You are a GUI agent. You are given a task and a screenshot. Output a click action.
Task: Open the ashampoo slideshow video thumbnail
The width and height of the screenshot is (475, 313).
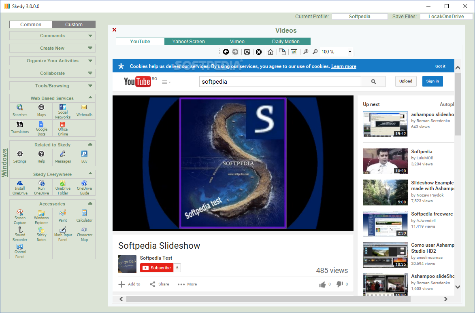386,124
